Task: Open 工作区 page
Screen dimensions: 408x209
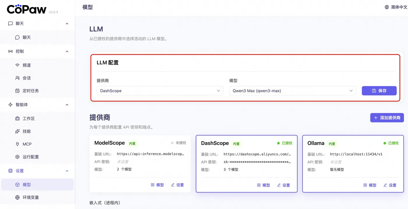Action: (x=37, y=118)
